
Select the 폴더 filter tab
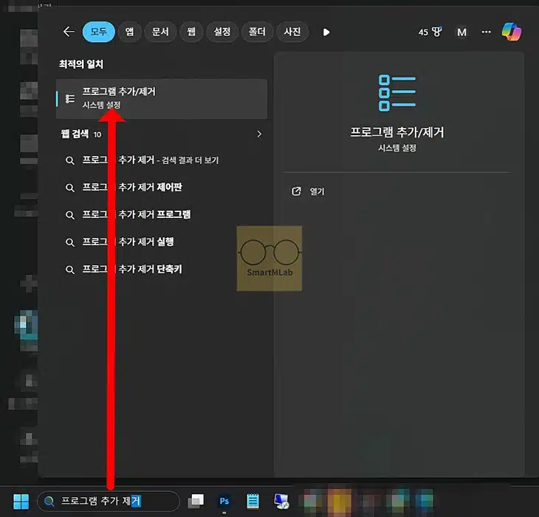(257, 32)
